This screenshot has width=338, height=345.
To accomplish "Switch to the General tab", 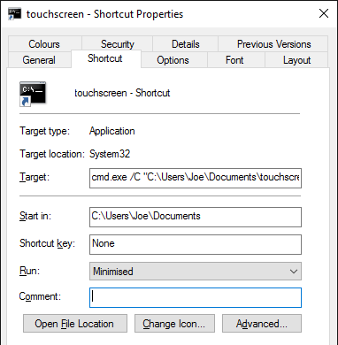I will click(39, 60).
